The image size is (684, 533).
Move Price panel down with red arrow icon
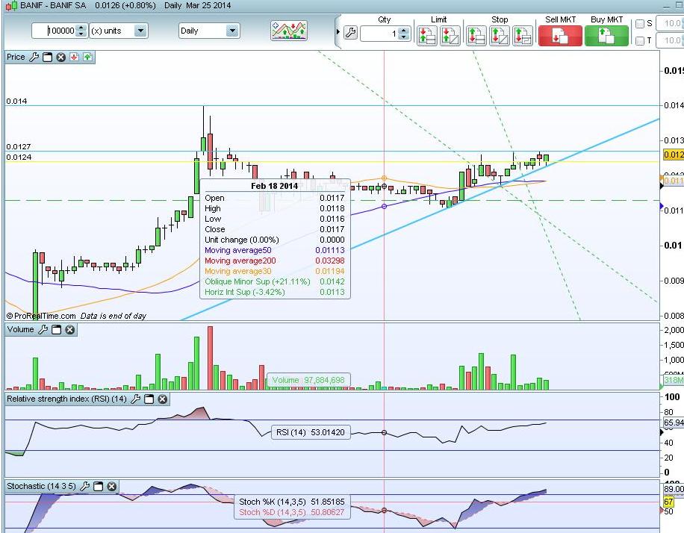74,57
